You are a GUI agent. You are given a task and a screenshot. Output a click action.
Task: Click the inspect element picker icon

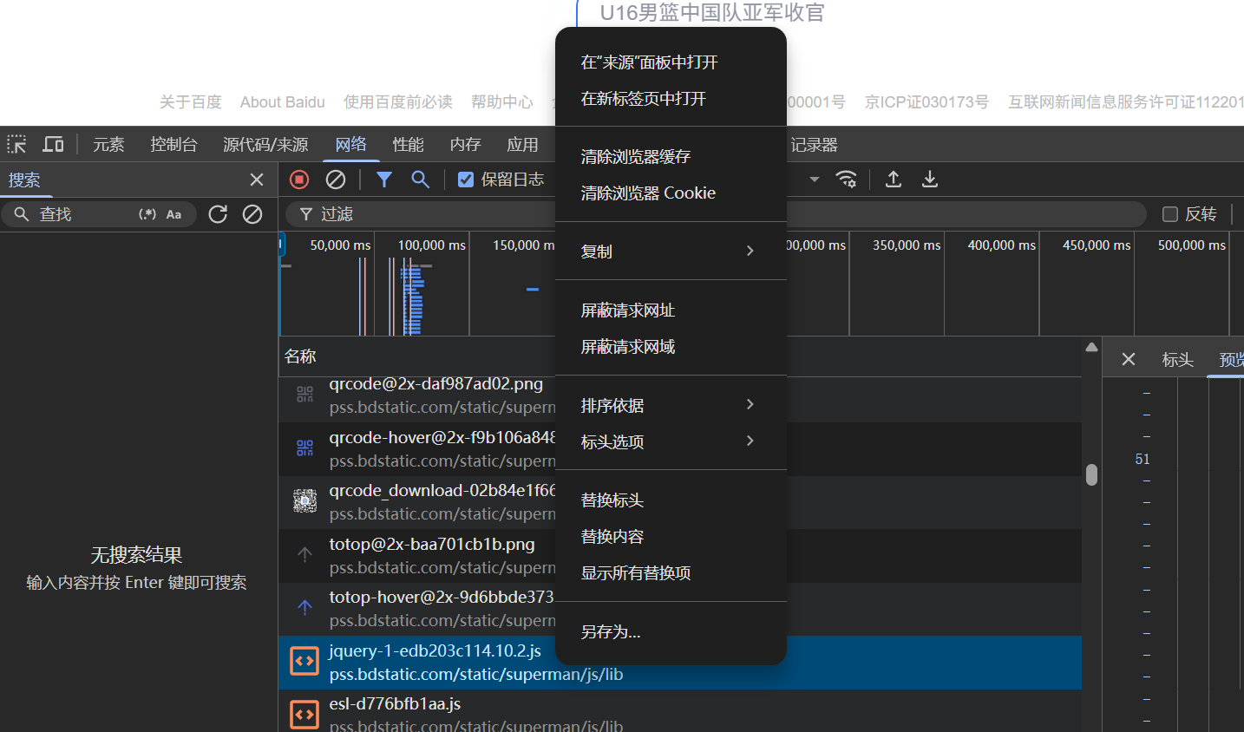pyautogui.click(x=16, y=144)
